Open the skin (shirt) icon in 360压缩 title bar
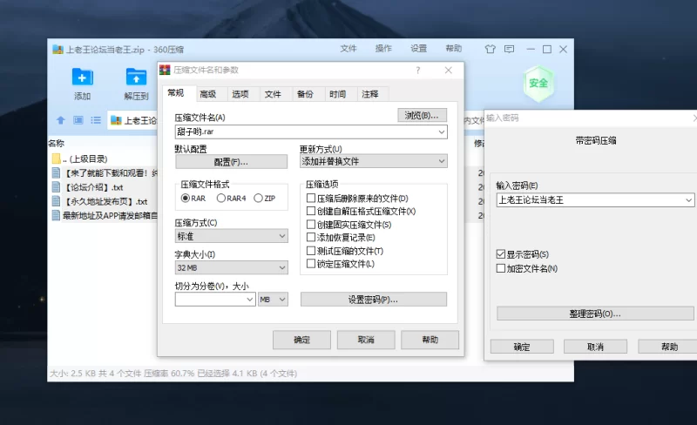Image resolution: width=697 pixels, height=425 pixels. pyautogui.click(x=490, y=49)
